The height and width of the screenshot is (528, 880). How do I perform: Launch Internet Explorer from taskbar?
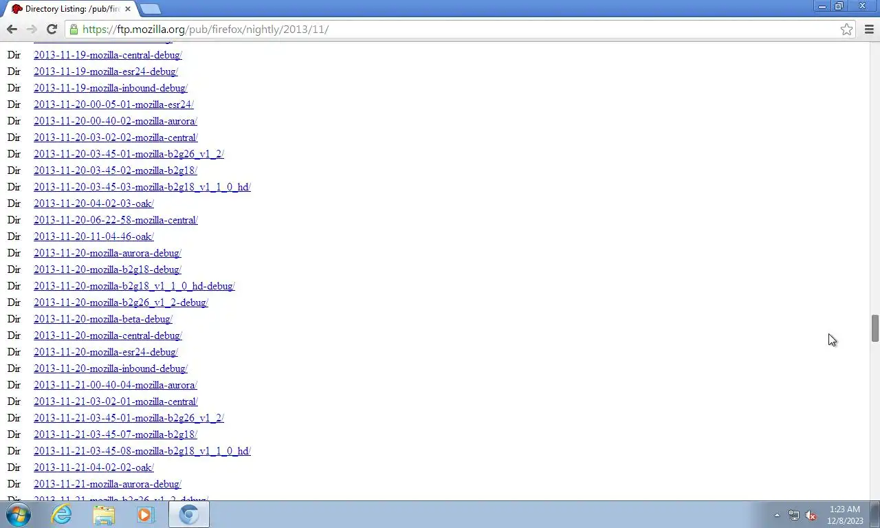[x=61, y=514]
